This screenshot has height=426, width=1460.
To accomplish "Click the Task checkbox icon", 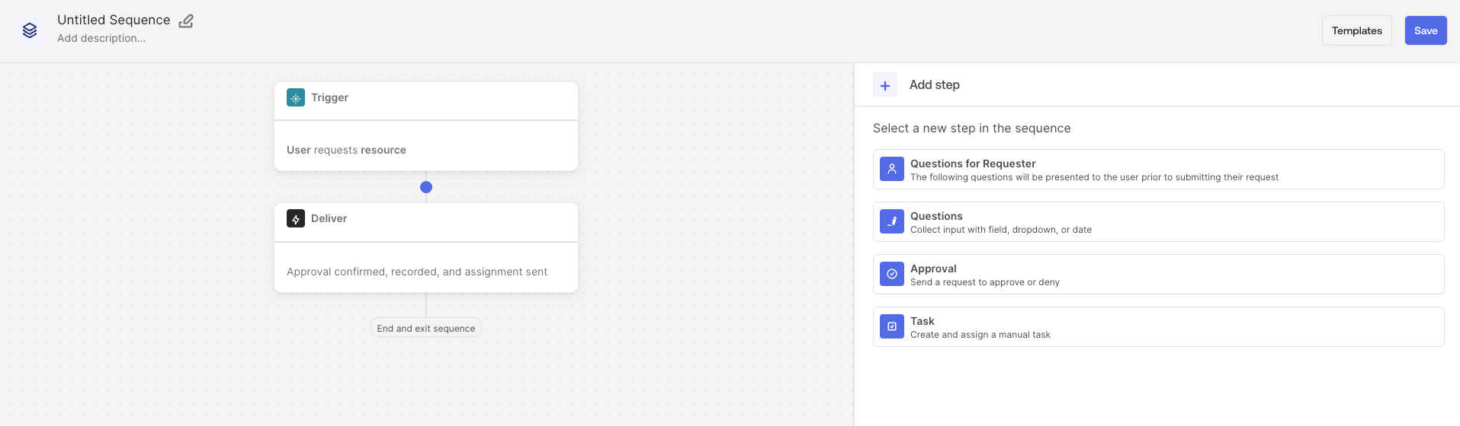I will (892, 326).
